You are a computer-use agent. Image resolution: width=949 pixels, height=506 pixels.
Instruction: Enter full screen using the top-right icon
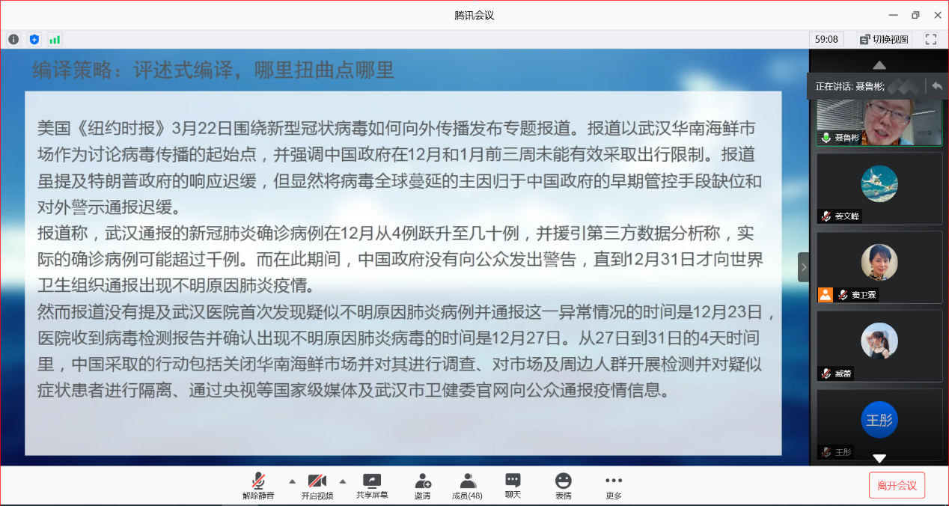[x=931, y=39]
